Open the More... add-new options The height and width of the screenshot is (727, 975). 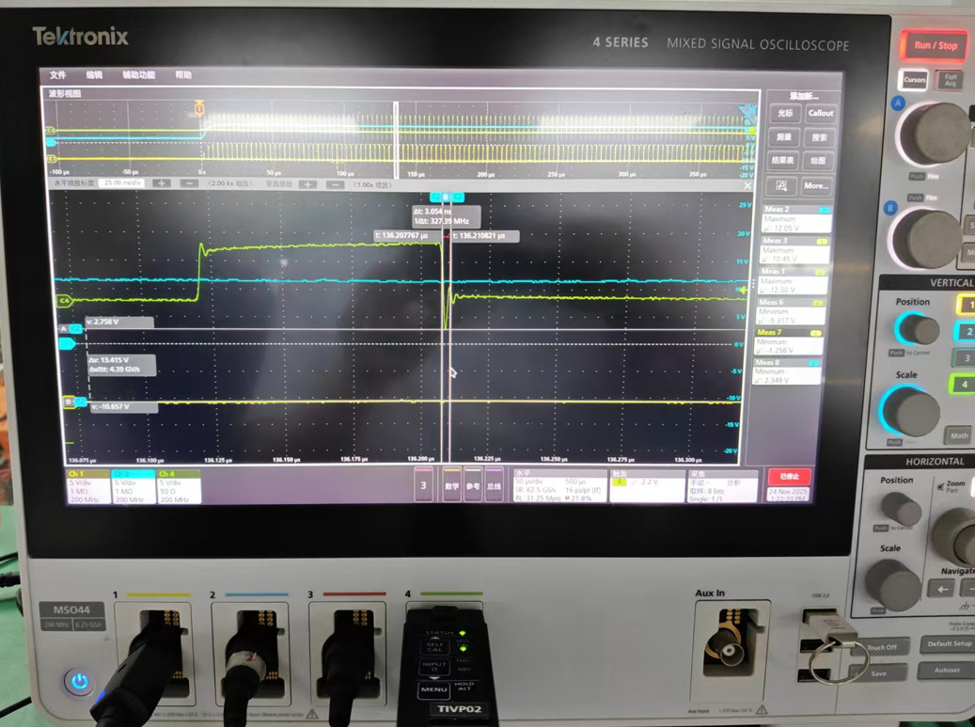click(816, 185)
